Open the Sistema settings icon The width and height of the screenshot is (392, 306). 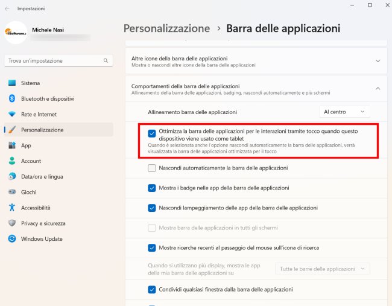(x=11, y=83)
